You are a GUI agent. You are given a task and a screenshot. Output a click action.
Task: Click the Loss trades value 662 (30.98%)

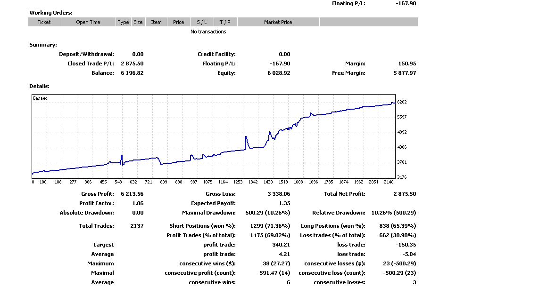point(398,235)
